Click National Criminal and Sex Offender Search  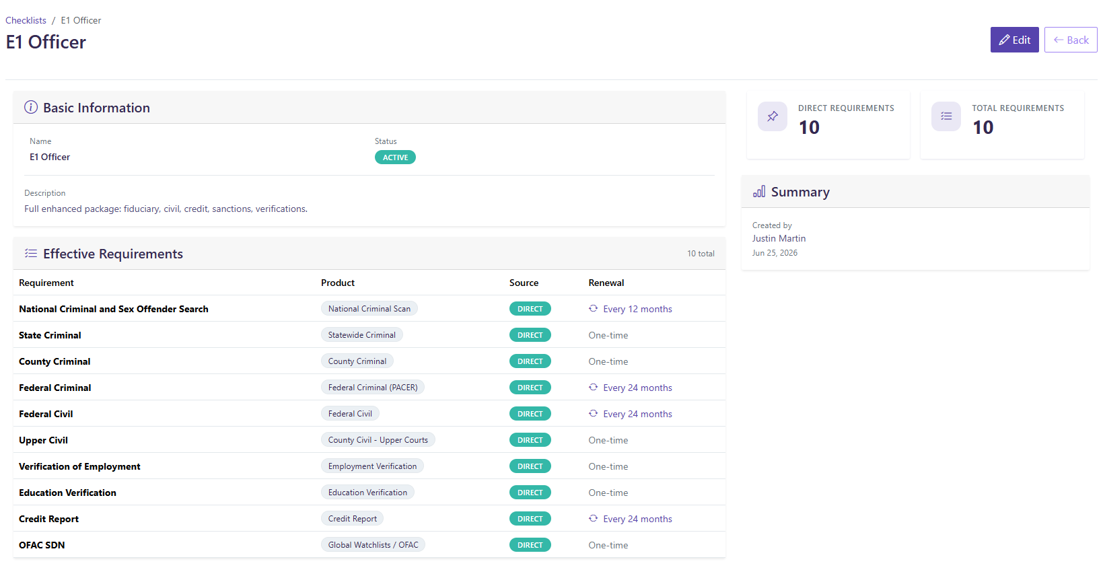coord(114,309)
